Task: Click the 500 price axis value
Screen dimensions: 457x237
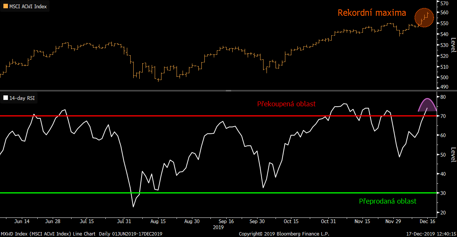Action: click(x=443, y=78)
